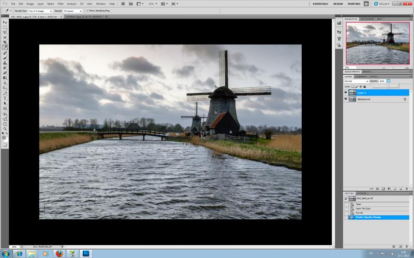
Task: Set history brush source beside Open state
Action: coord(346,204)
